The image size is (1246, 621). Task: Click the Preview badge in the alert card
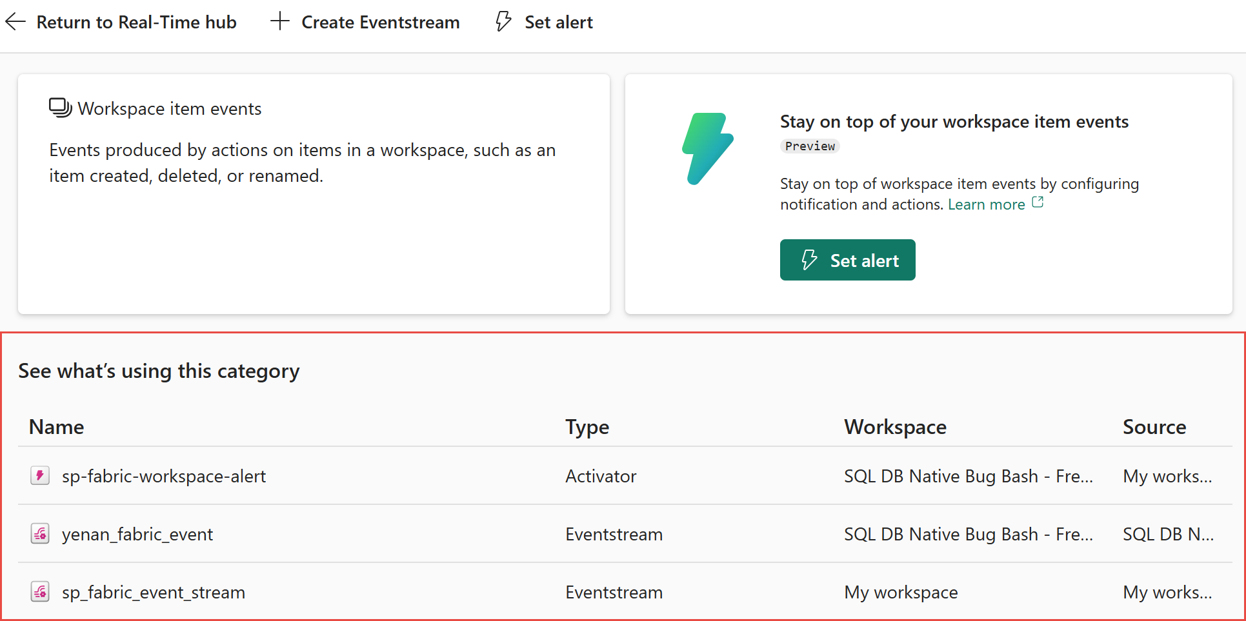tap(810, 146)
